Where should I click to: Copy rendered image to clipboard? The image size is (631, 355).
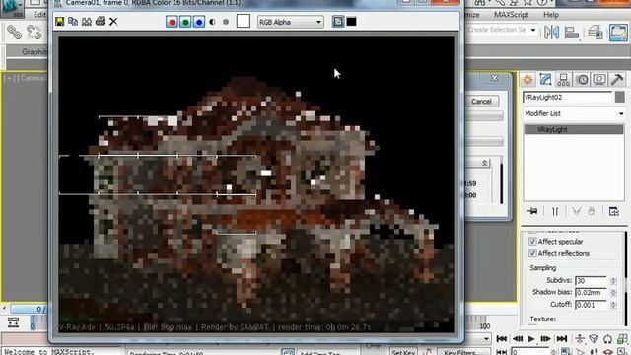tap(73, 22)
